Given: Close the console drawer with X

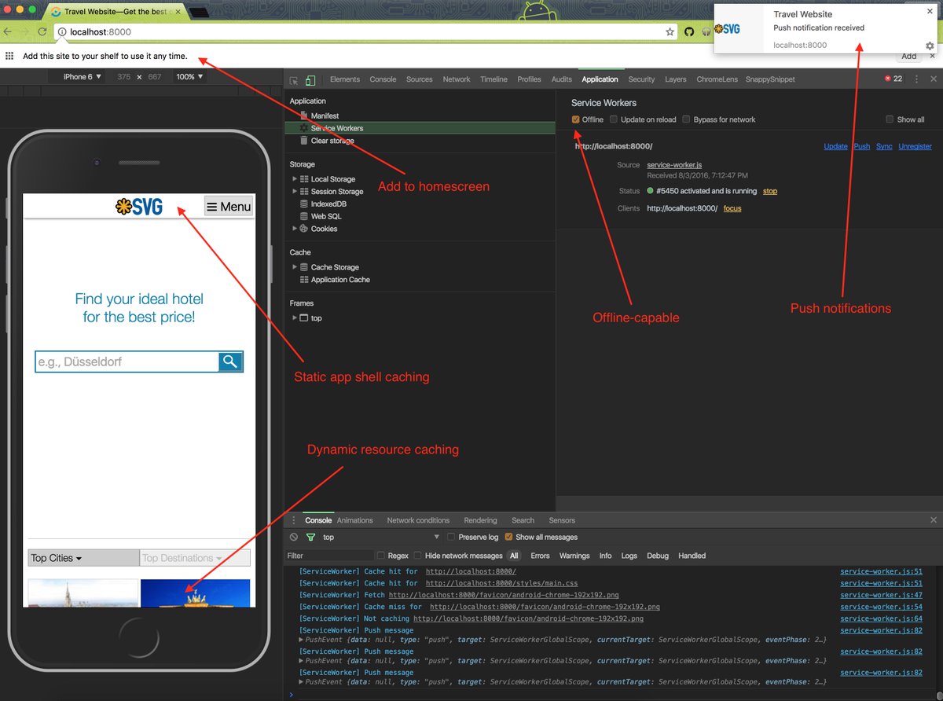Looking at the screenshot, I should (x=934, y=520).
